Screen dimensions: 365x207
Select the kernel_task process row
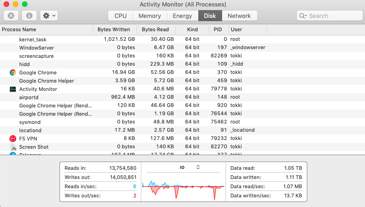(182, 39)
